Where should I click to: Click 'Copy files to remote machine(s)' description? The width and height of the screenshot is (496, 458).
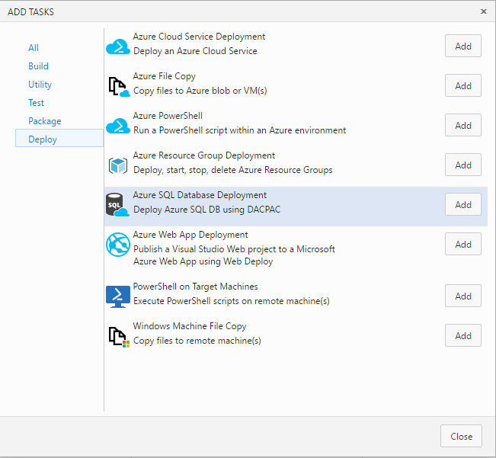pyautogui.click(x=197, y=341)
